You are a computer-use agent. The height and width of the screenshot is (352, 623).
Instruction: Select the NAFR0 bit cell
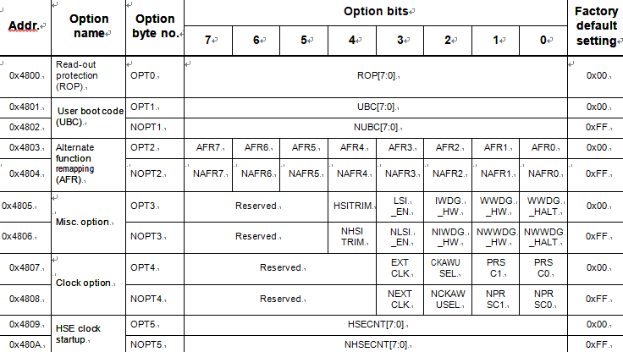coord(543,174)
